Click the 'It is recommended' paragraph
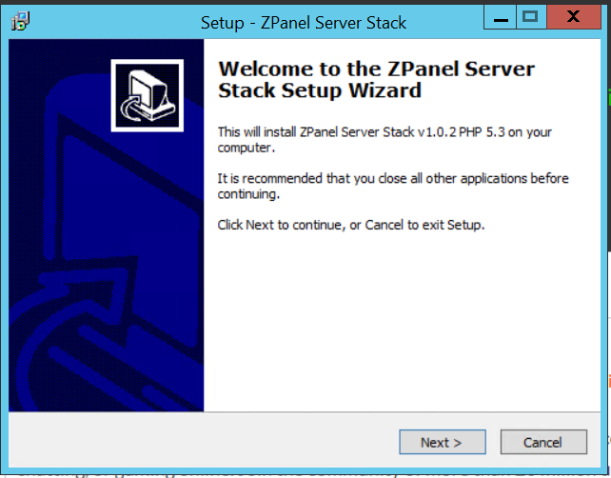The image size is (611, 478). click(393, 186)
